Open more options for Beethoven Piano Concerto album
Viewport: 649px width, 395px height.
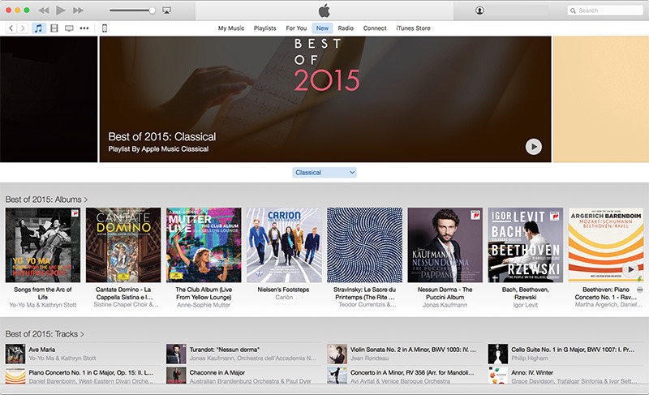tap(640, 290)
